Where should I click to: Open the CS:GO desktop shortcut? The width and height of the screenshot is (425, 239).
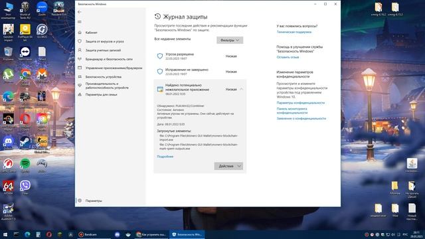pyautogui.click(x=42, y=144)
